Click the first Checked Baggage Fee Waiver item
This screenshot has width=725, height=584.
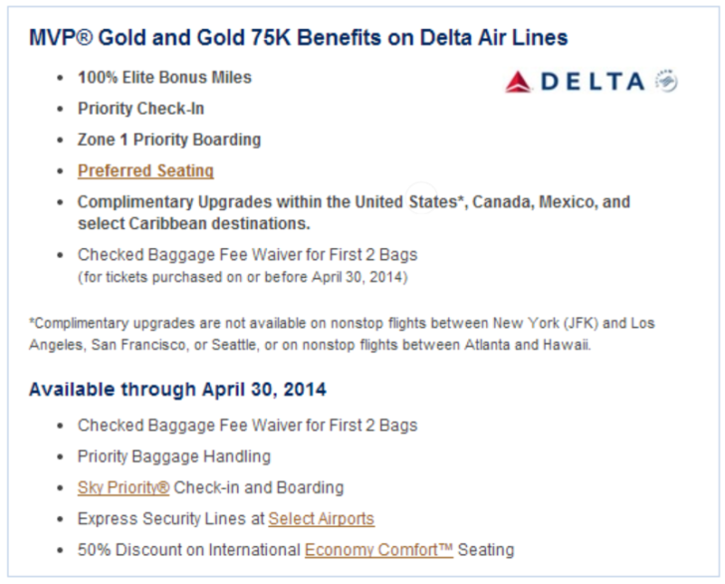[x=247, y=254]
